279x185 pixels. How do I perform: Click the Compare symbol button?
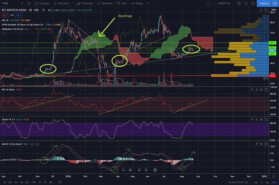43,3
